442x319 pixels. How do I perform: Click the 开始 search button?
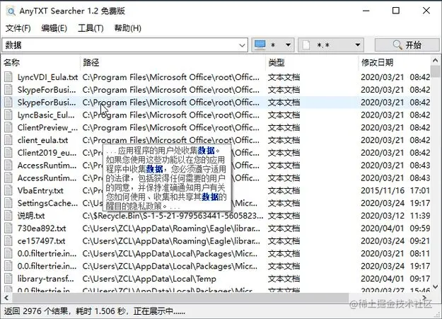tap(407, 45)
